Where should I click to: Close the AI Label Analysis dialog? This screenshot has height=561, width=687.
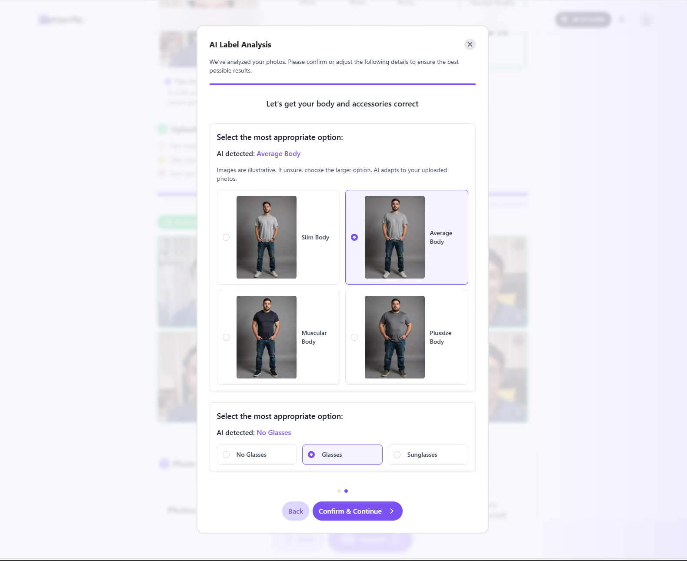[470, 44]
